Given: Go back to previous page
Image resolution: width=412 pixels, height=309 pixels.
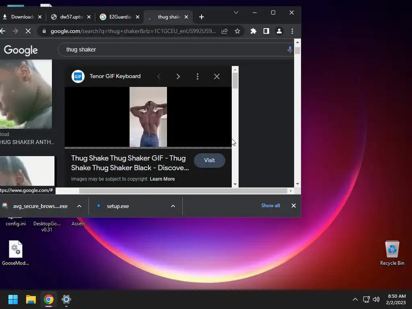Looking at the screenshot, I should click(3, 31).
